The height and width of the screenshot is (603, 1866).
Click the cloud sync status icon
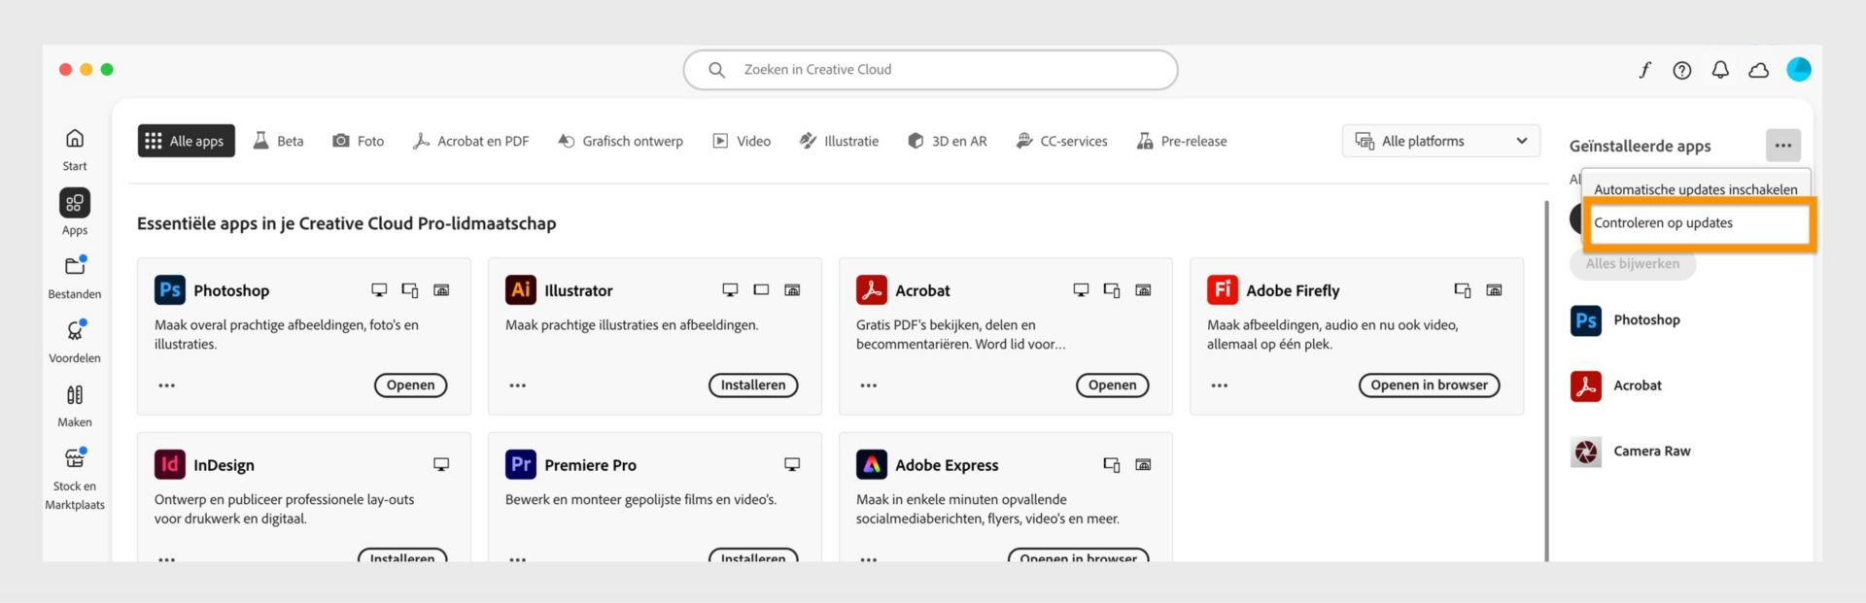click(1759, 70)
